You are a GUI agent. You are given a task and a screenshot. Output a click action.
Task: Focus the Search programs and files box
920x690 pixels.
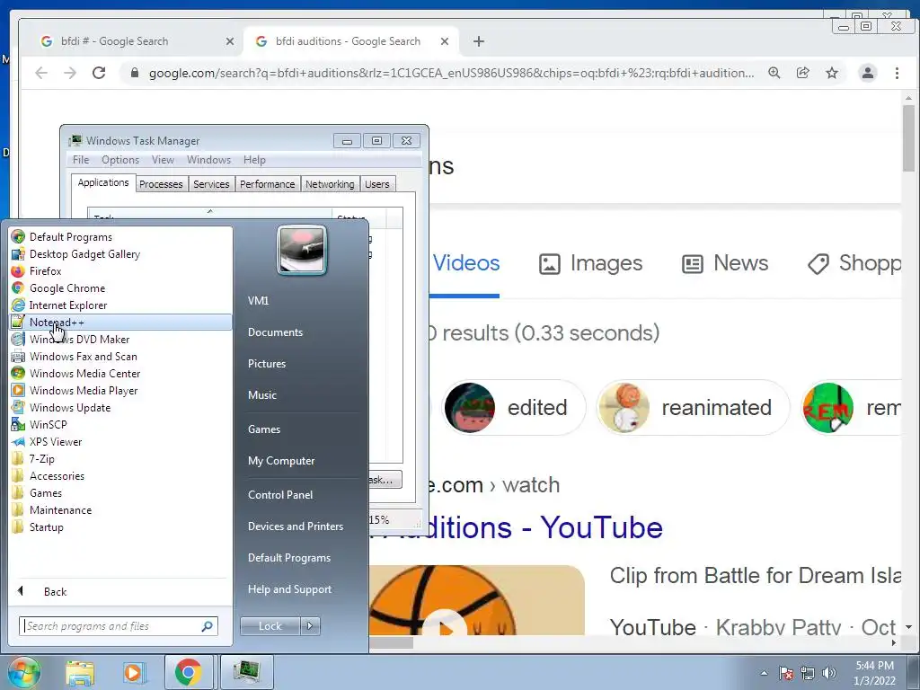pos(118,626)
